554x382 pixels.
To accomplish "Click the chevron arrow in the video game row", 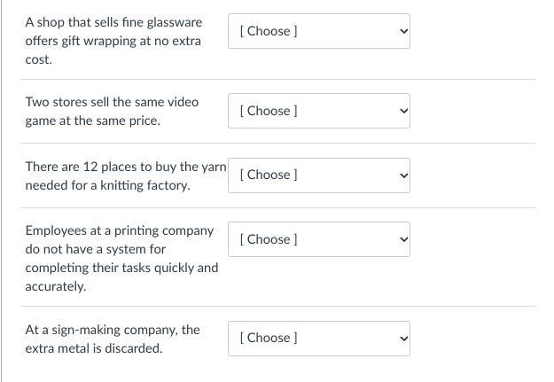I will point(403,111).
